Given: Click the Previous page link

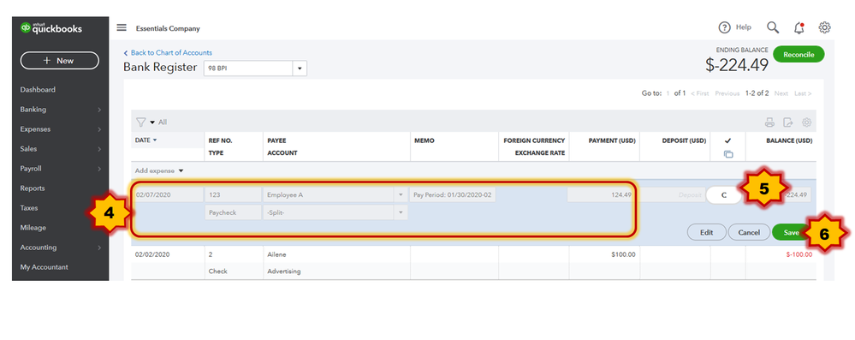Looking at the screenshot, I should pyautogui.click(x=727, y=93).
